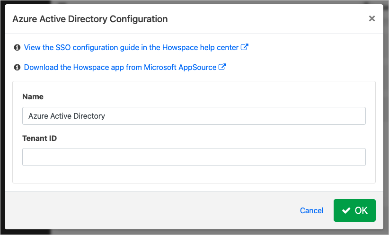Click blank space right of the AppSource link

coord(303,68)
